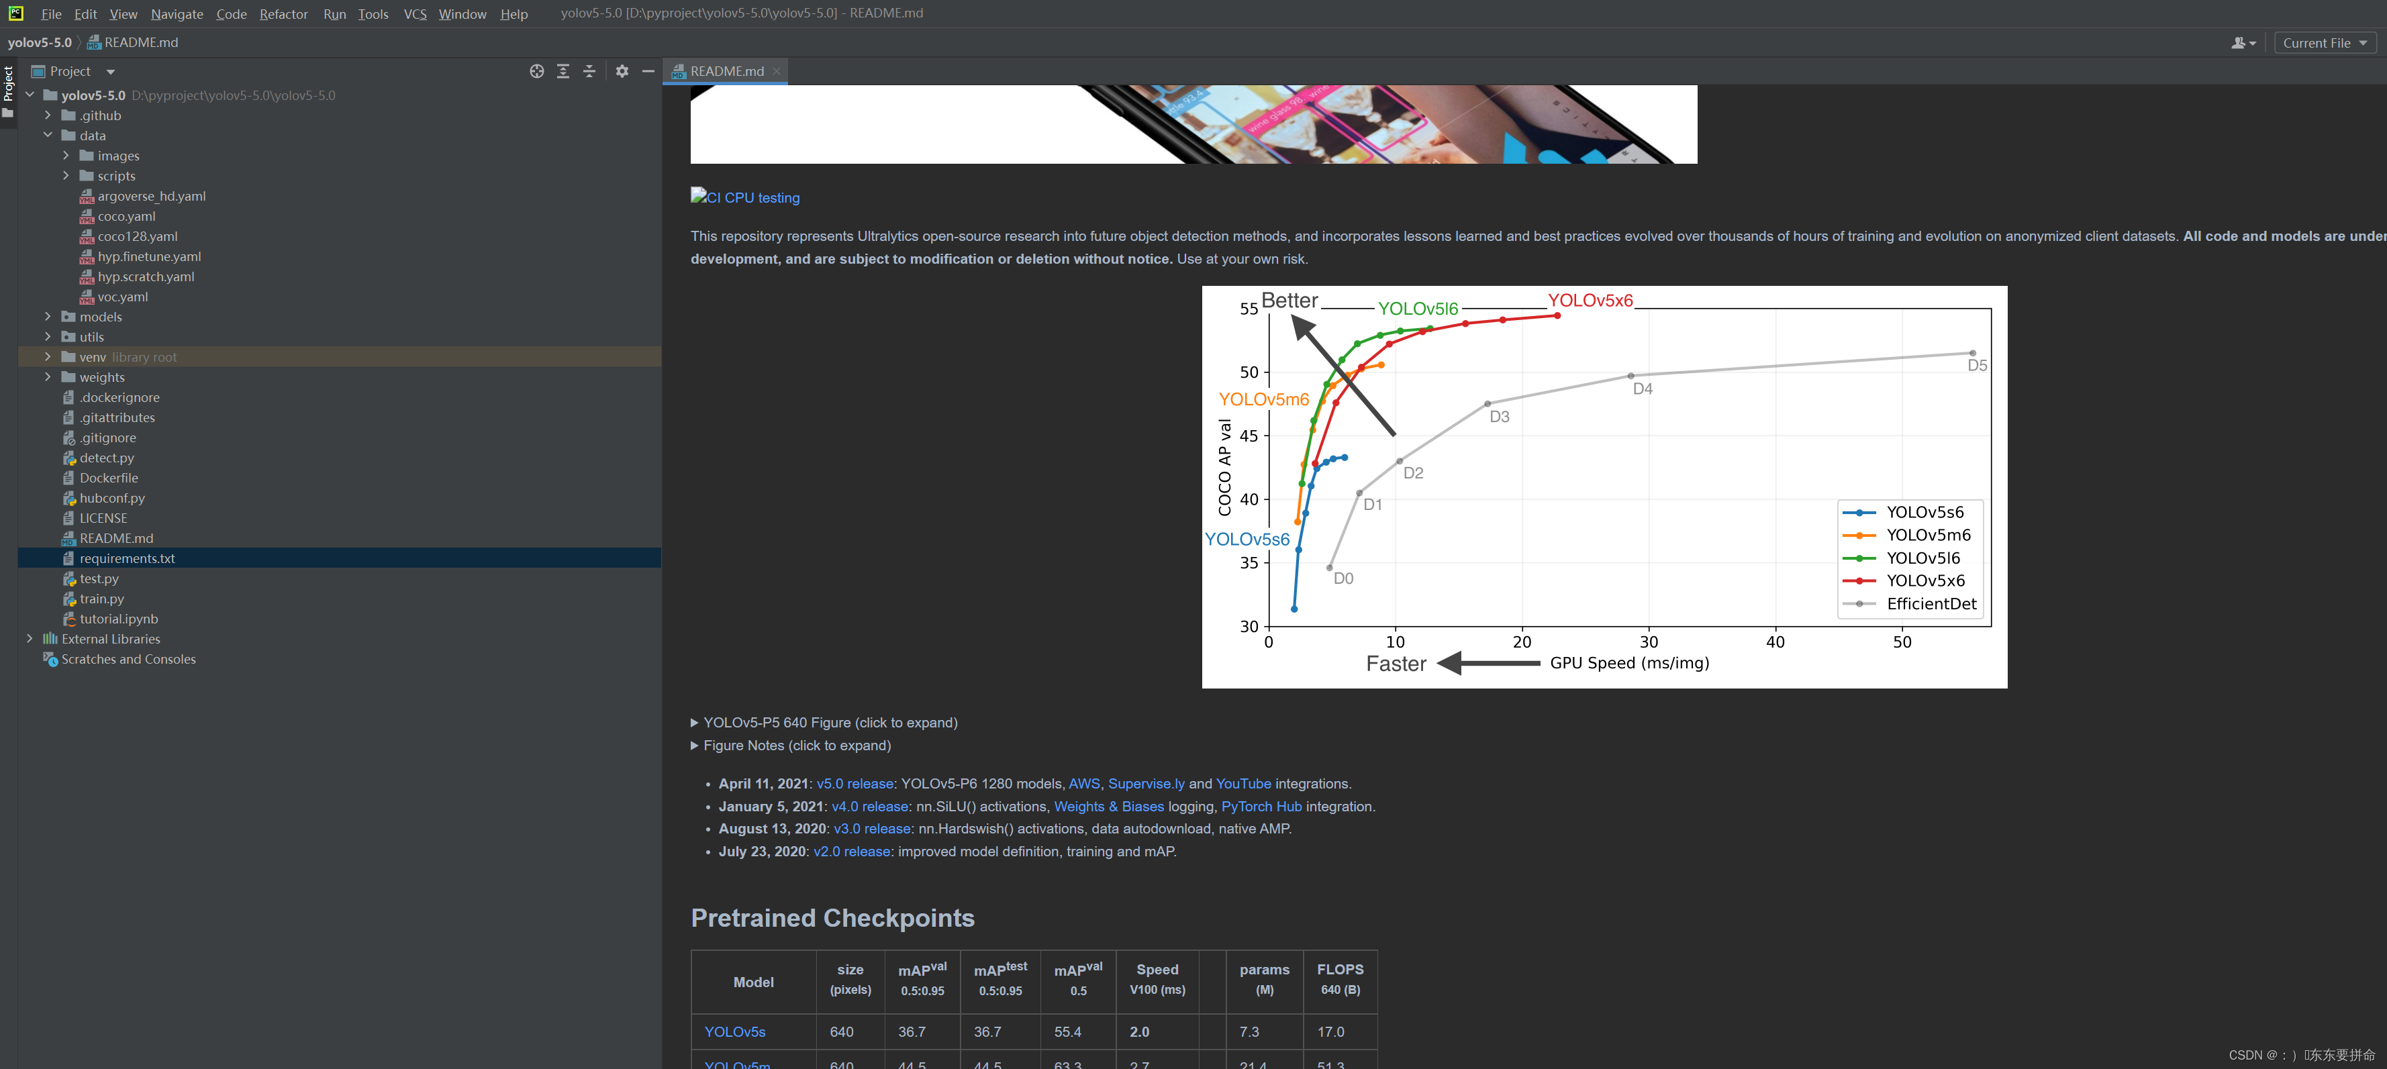Open the v5.0 release link
This screenshot has width=2387, height=1069.
(x=855, y=784)
